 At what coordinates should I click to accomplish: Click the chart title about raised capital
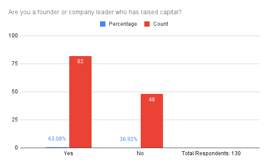pos(95,12)
